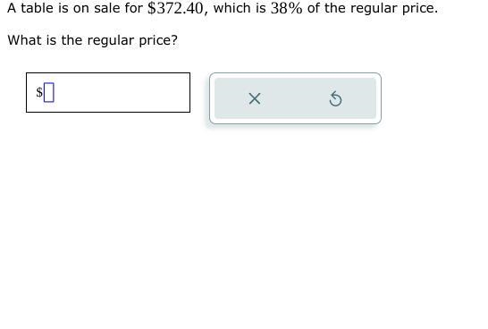Viewport: 488px width, 329px height.
Task: Clear the answer with the X icon
Action: pos(255,98)
